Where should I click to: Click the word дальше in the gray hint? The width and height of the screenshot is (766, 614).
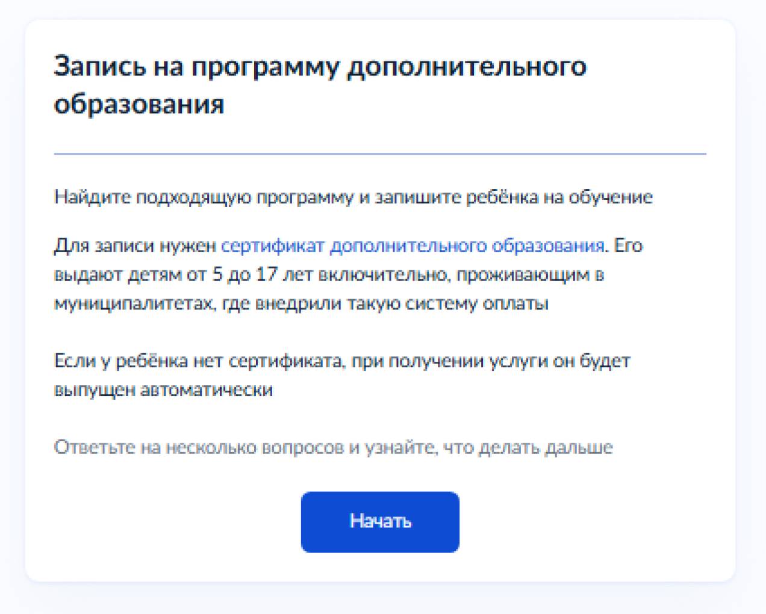coord(579,448)
